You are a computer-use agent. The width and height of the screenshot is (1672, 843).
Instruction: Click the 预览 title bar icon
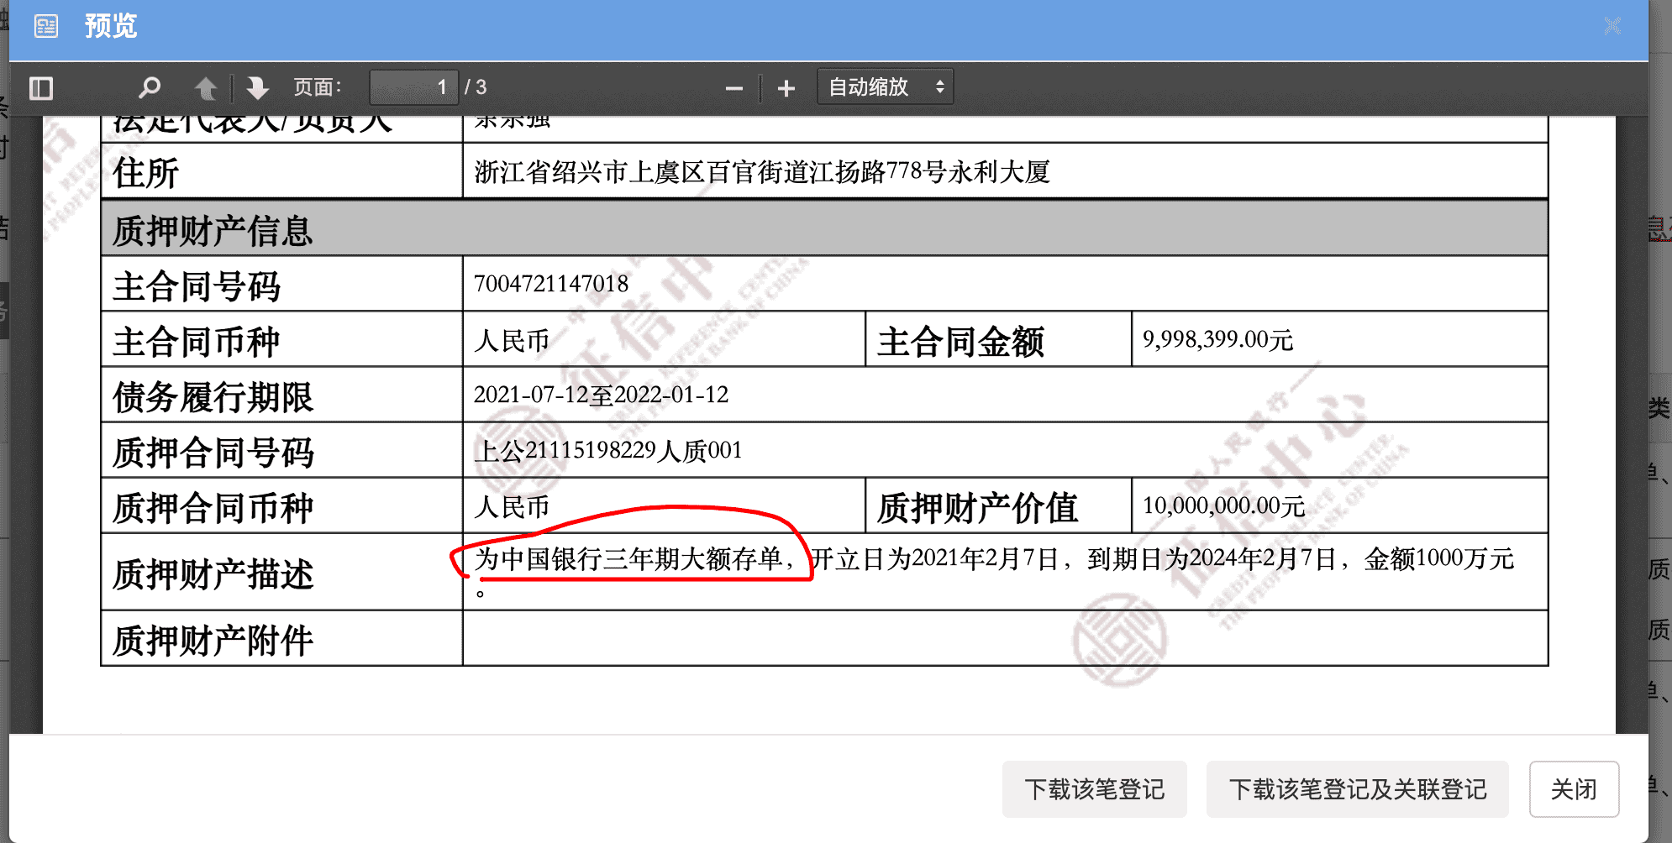click(46, 26)
